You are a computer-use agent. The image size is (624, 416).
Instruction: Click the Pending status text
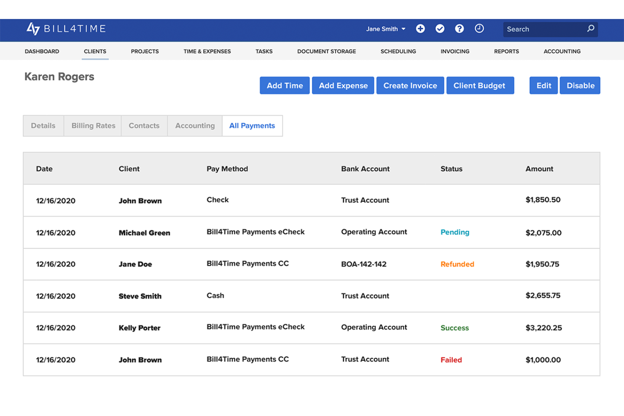pos(455,232)
